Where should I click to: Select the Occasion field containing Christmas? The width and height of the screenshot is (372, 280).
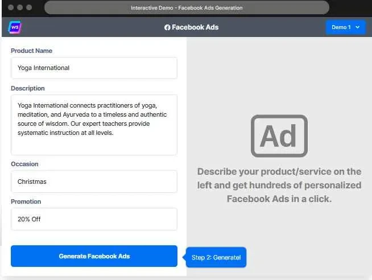pyautogui.click(x=94, y=182)
